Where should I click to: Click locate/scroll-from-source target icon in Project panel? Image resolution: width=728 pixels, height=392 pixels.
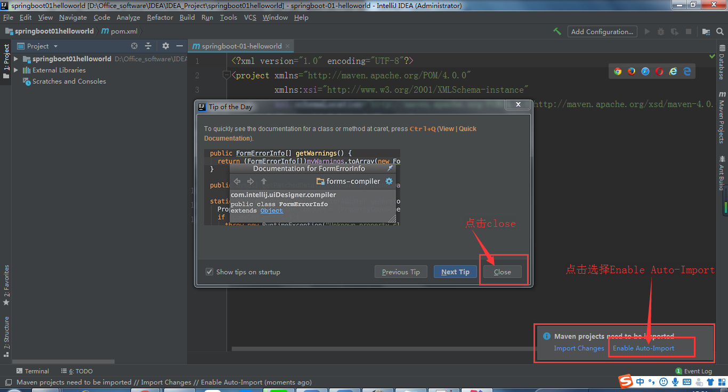coord(134,46)
